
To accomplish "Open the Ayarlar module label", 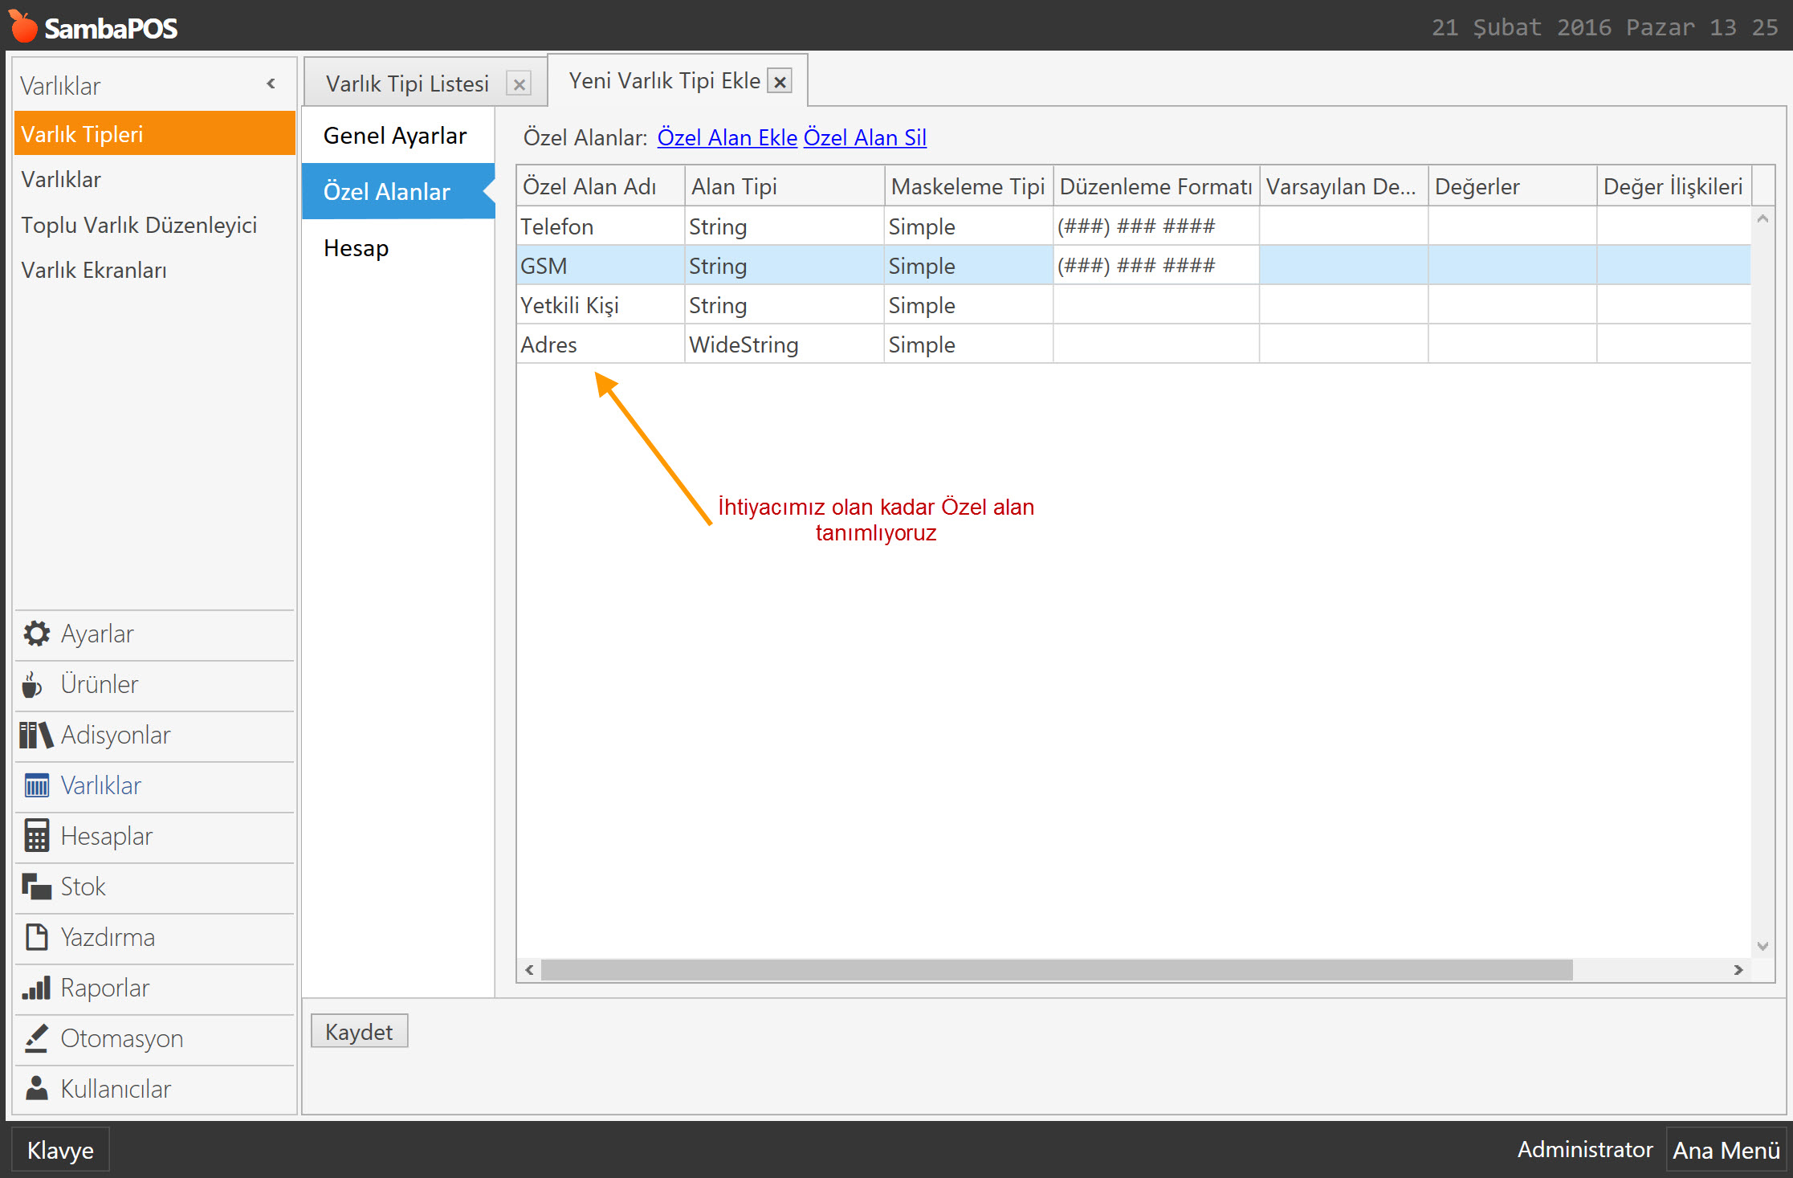I will (97, 634).
